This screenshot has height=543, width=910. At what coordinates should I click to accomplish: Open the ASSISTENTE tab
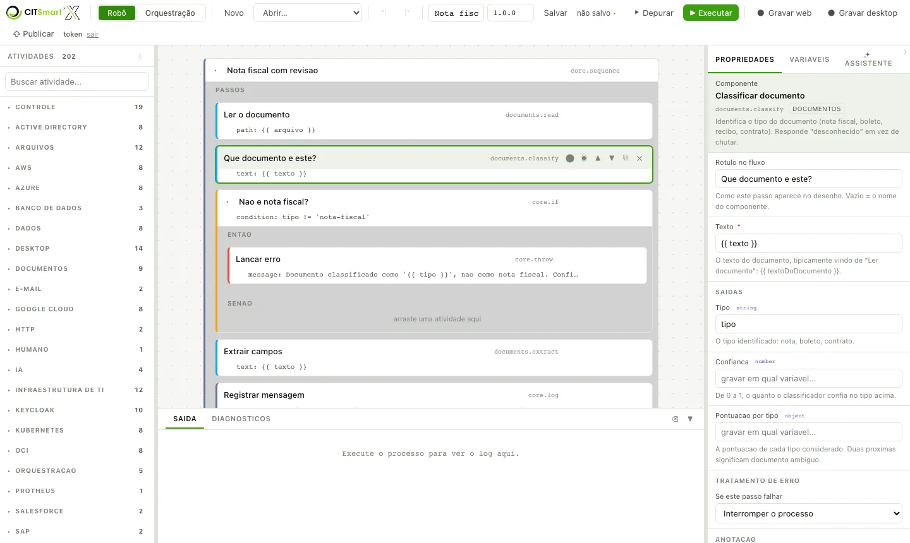click(x=868, y=59)
